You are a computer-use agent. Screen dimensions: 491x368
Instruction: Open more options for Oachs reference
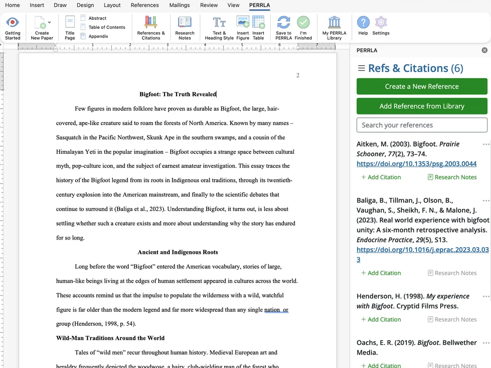point(486,343)
